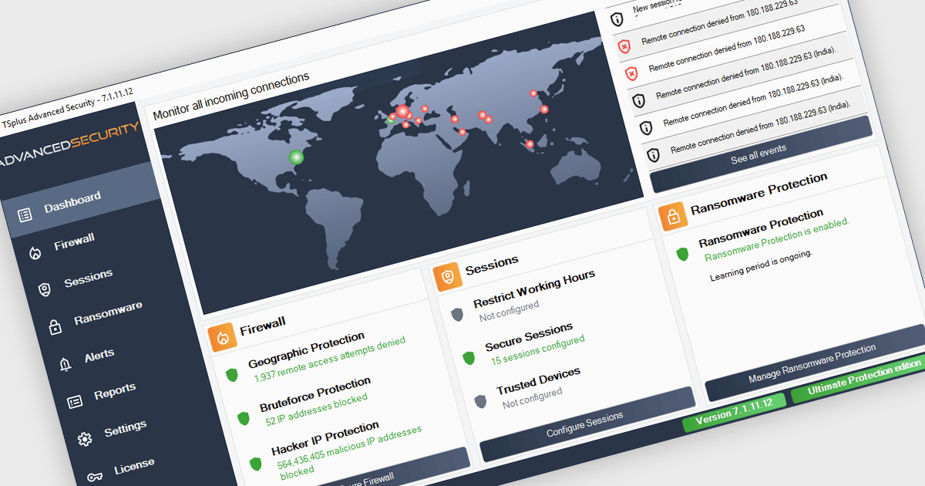Click the Reports sidebar icon
The width and height of the screenshot is (925, 486).
(75, 402)
